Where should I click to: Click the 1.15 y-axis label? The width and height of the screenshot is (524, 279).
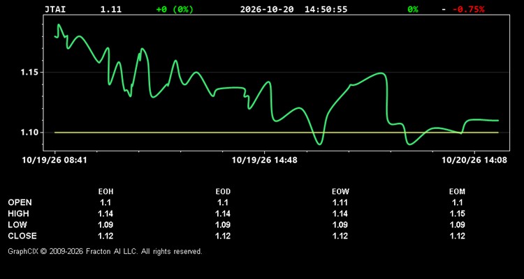[x=29, y=73]
